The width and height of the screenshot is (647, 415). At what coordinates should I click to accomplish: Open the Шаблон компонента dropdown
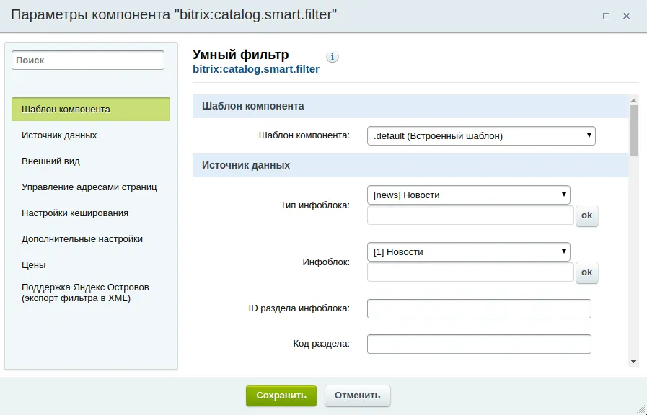[481, 135]
